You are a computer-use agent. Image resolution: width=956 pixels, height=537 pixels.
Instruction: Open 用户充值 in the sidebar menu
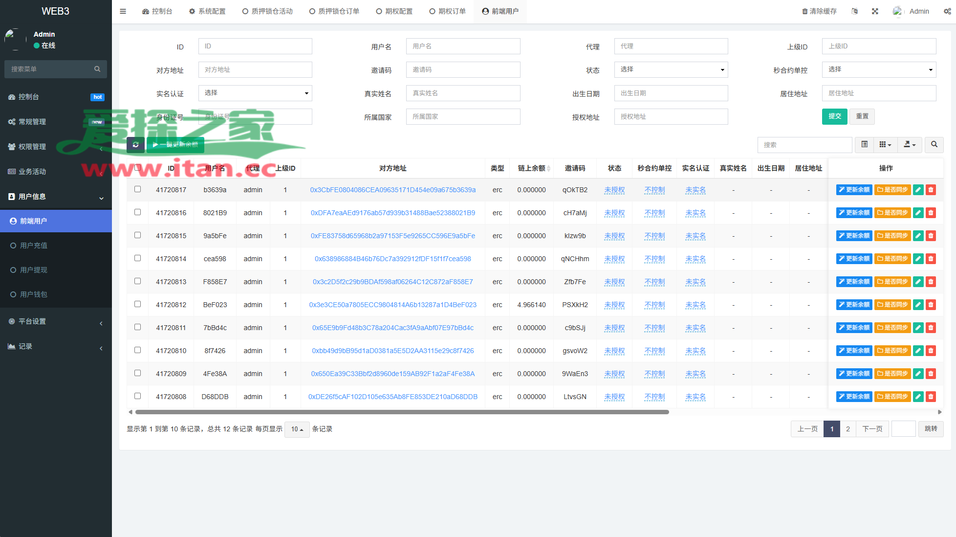(x=34, y=246)
